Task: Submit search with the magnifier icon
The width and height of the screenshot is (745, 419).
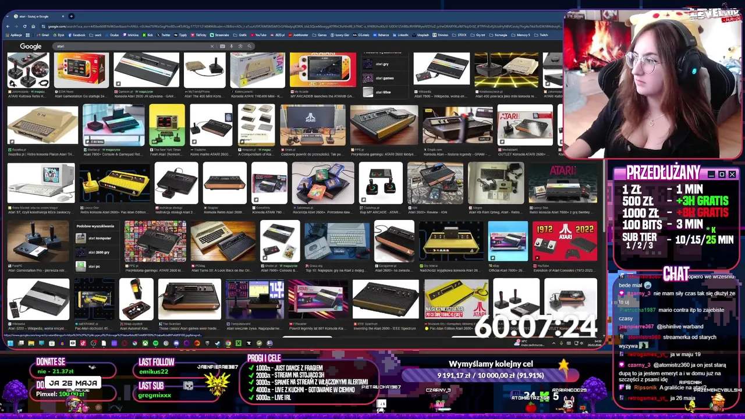Action: click(249, 46)
